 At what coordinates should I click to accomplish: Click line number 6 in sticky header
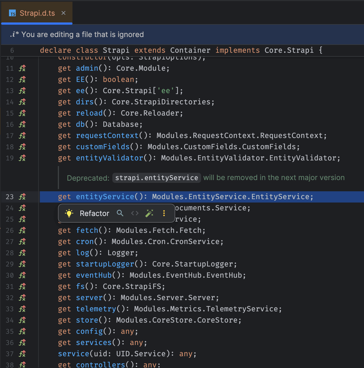pyautogui.click(x=12, y=50)
